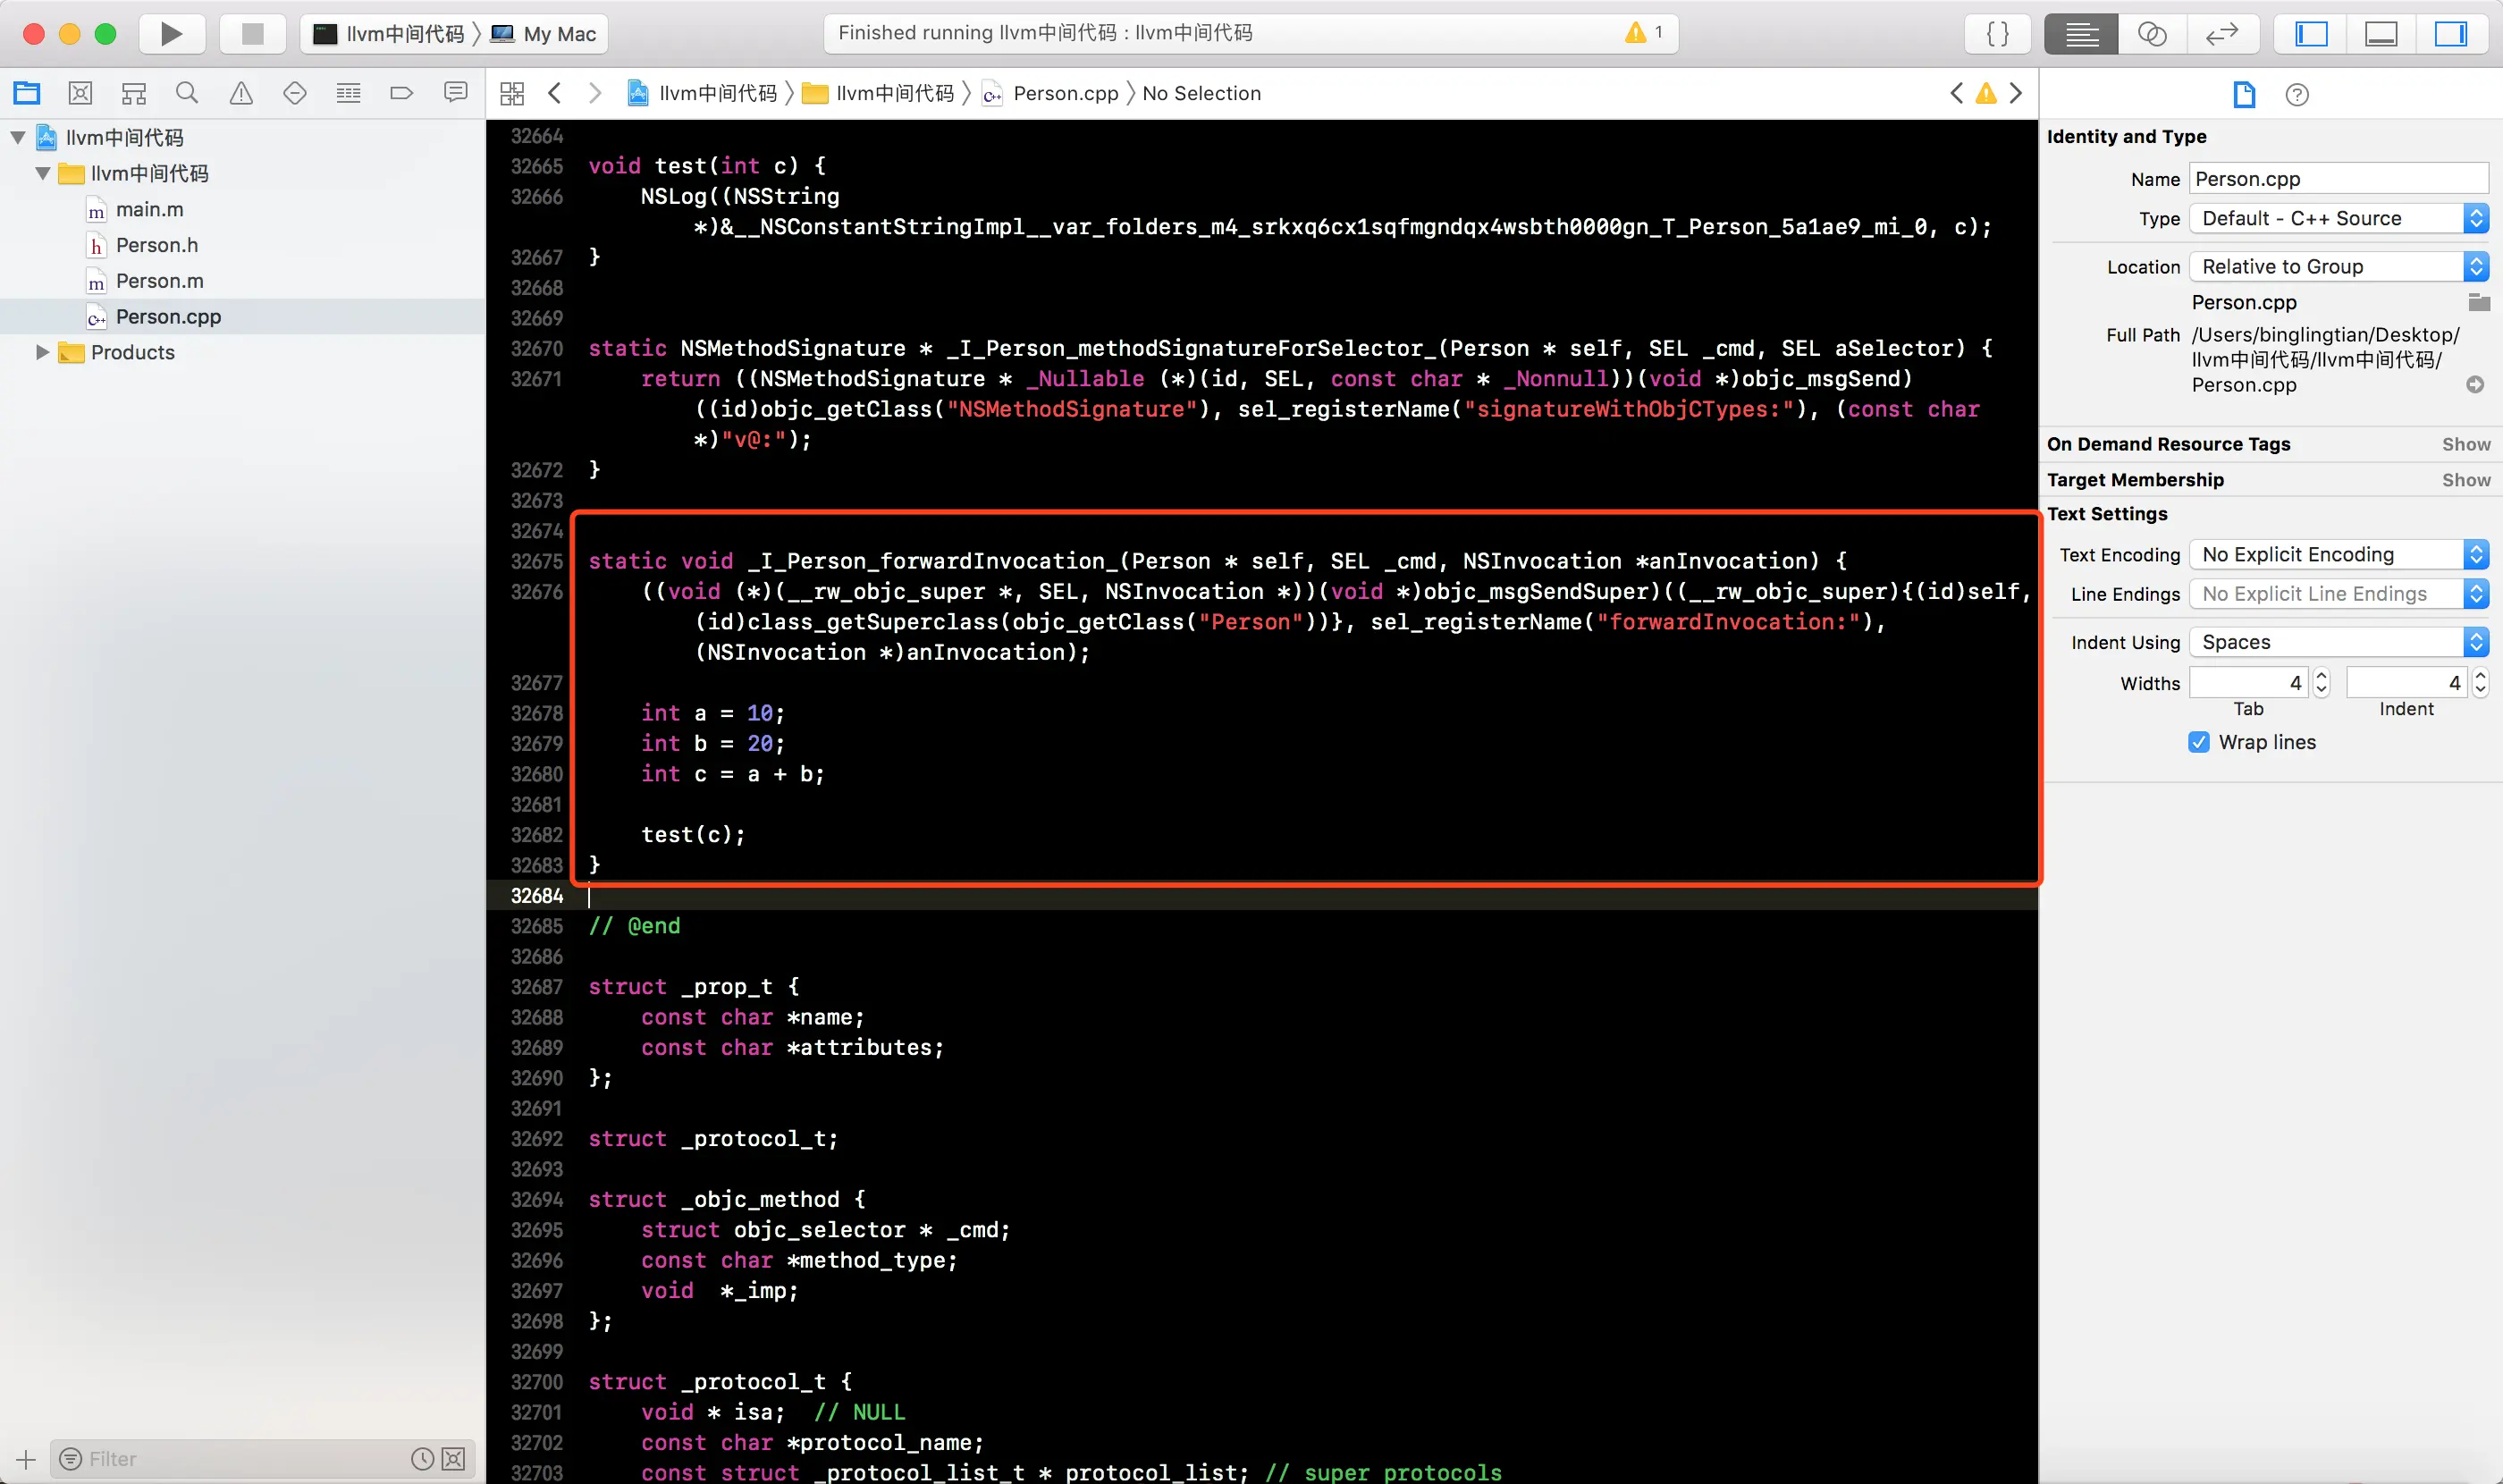This screenshot has width=2503, height=1484.
Task: Increment the Tab width stepper
Action: 2321,677
